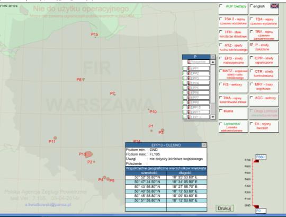Click the P8 zone marker on map
Image resolution: width=286 pixels, height=217 pixels.
tap(83, 79)
